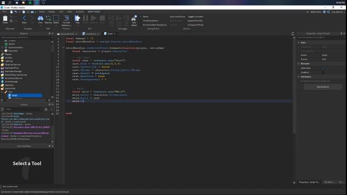Open Format Selection tool
The image size is (347, 195).
point(66,18)
